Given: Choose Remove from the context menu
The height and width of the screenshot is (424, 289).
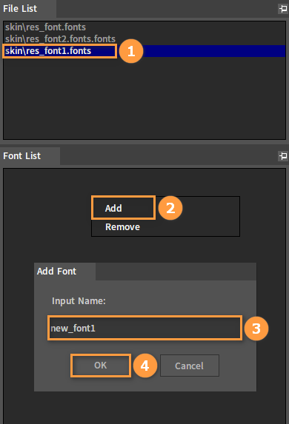Looking at the screenshot, I should 165,227.
